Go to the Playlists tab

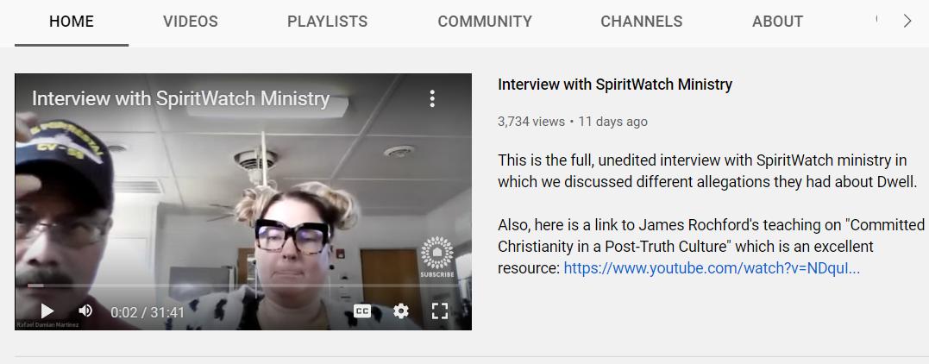[x=327, y=22]
